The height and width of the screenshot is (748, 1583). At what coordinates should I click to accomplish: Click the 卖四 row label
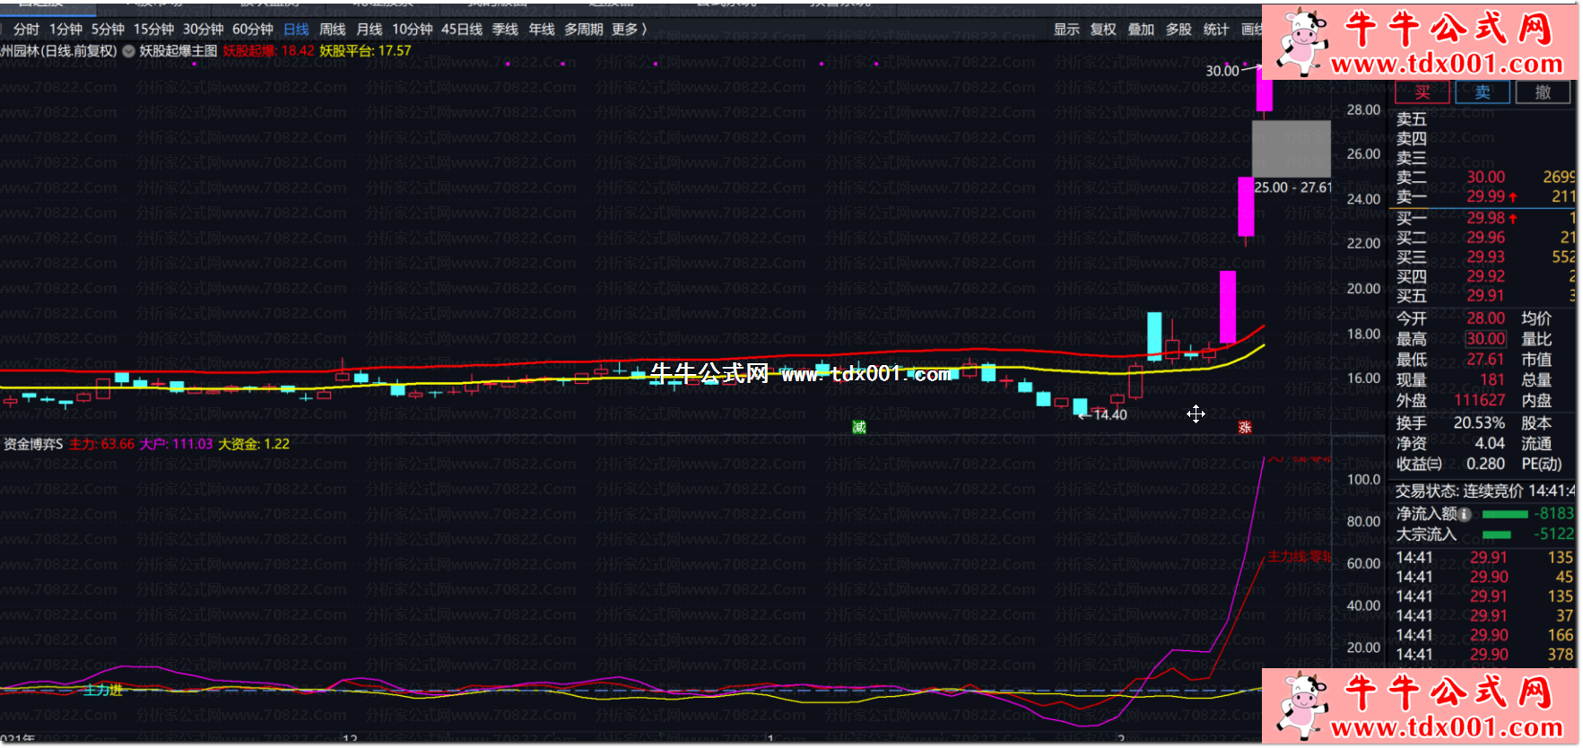1411,139
